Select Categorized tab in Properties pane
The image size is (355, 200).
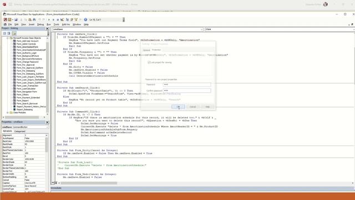click(19, 131)
